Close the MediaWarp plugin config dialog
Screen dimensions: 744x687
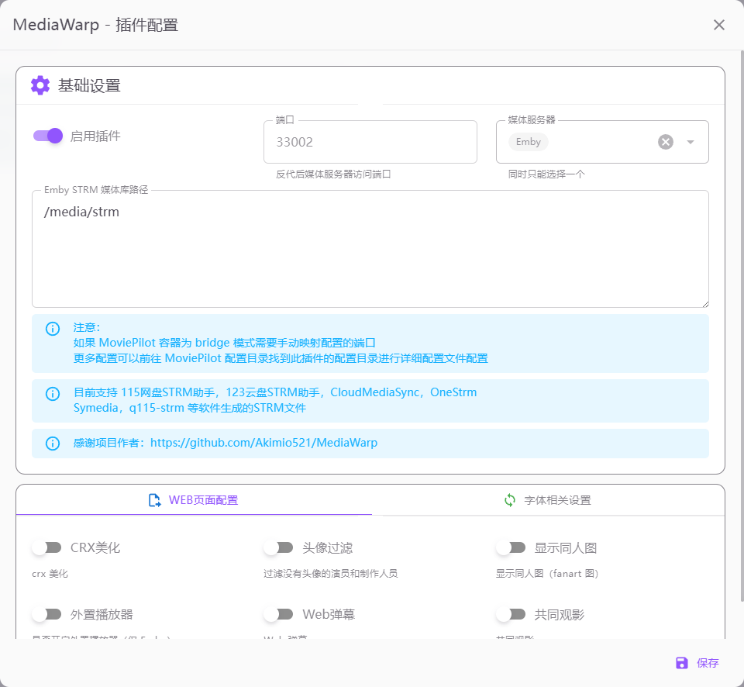[719, 25]
